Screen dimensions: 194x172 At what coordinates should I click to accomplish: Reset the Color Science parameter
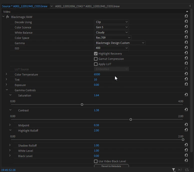tap(186, 26)
